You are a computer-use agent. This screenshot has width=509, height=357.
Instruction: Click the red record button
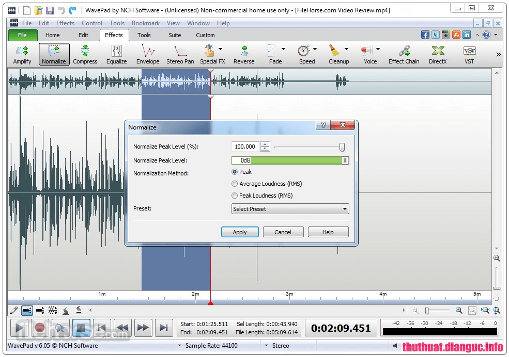pyautogui.click(x=40, y=328)
